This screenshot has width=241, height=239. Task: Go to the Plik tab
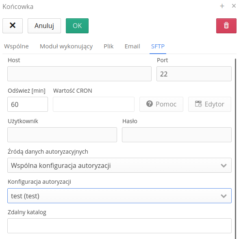point(109,46)
